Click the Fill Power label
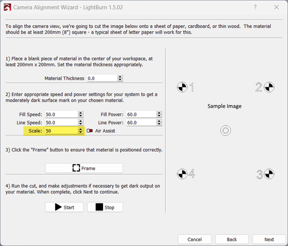Viewport: 288px width, 246px height. [112, 114]
